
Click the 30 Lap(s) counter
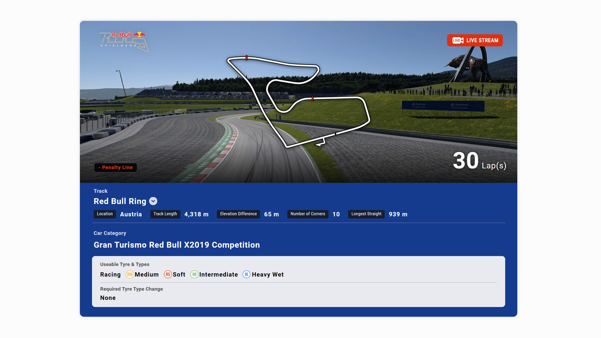(x=479, y=161)
